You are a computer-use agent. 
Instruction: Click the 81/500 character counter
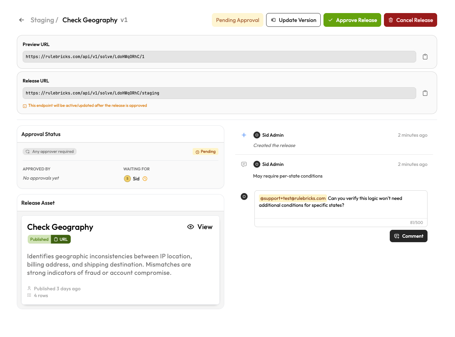416,222
